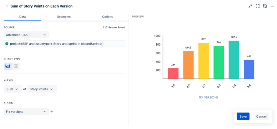
Task: Minimize the gadget with the collapse arrows icon
Action: (250, 6)
